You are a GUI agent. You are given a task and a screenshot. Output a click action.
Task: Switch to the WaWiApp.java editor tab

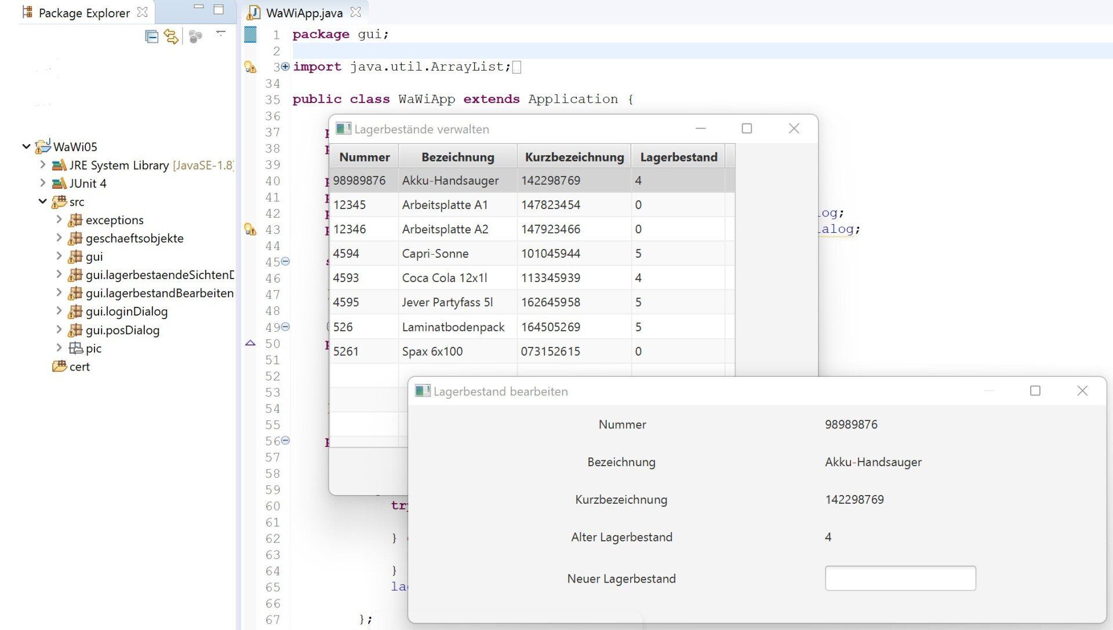click(x=304, y=13)
